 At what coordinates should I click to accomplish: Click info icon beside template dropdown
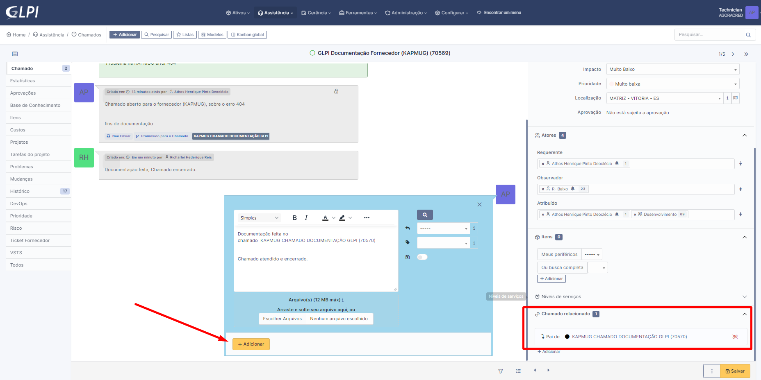(x=474, y=228)
